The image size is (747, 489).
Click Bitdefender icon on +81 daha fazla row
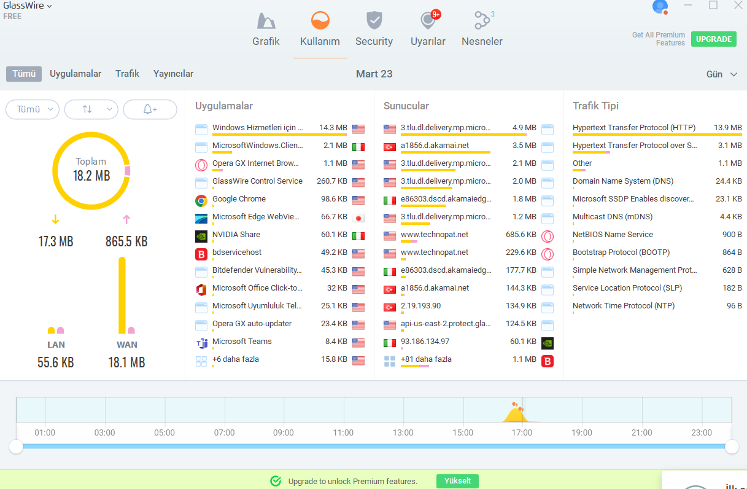point(548,361)
